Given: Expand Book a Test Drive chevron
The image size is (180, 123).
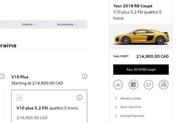Looking at the screenshot, I should 116,107.
